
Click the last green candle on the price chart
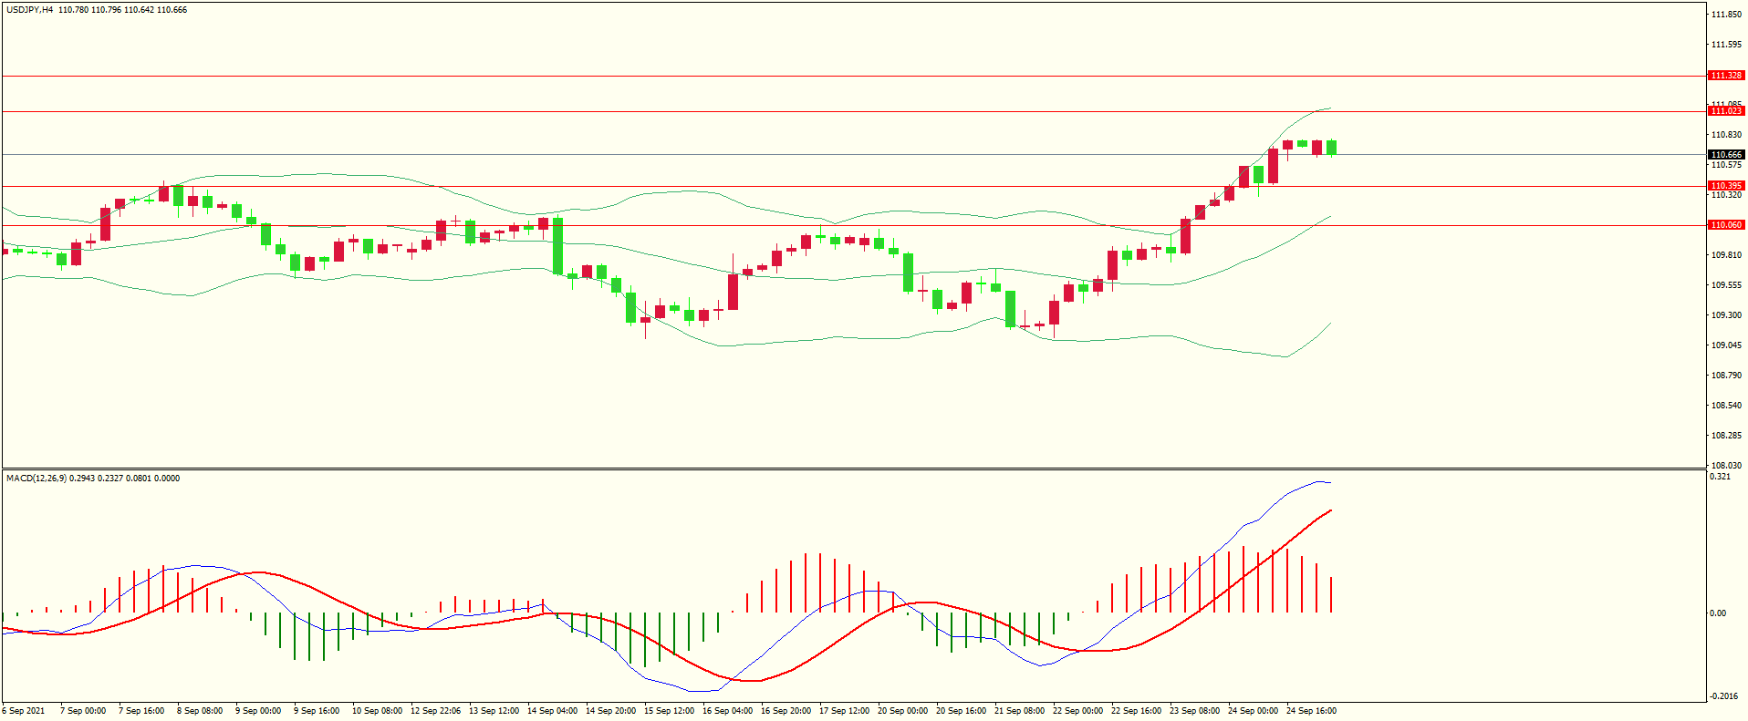click(1332, 148)
